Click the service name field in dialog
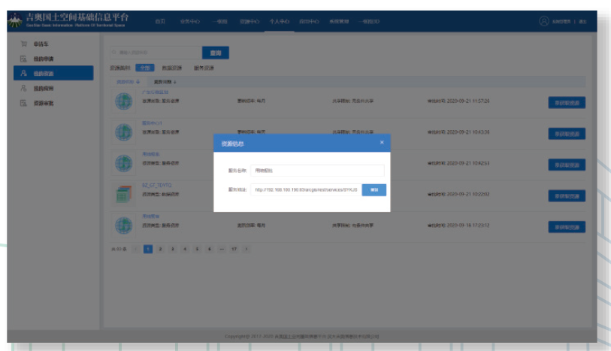611x351 pixels. (316, 171)
